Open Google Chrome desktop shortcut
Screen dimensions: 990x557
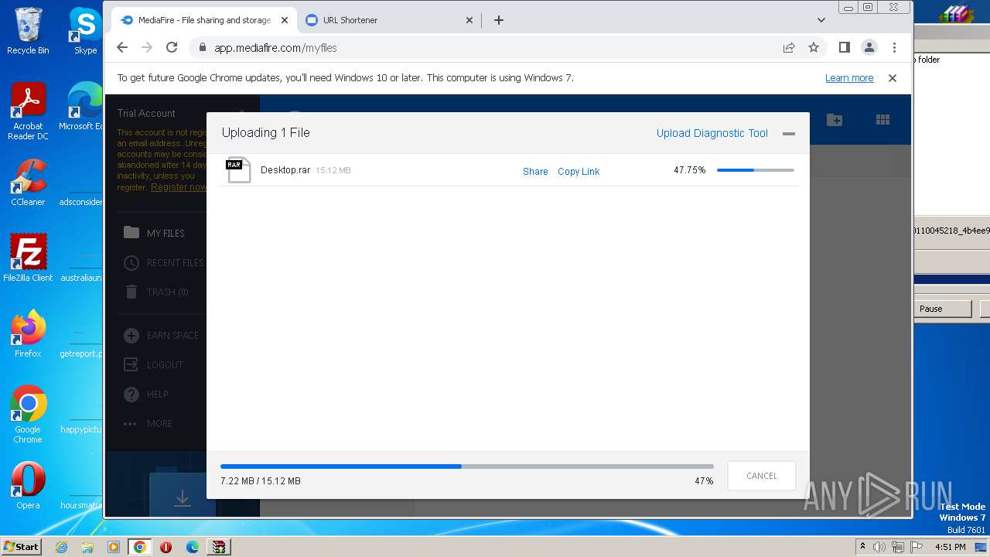click(x=28, y=414)
